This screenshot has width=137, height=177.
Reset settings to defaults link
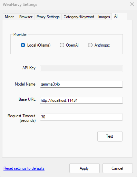tap(24, 168)
